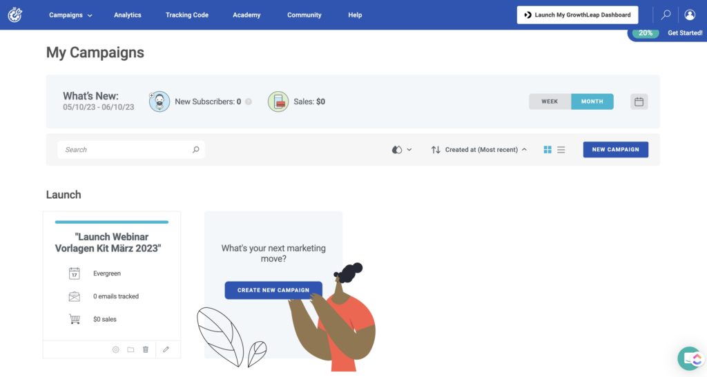Expand the Created at (Most recent) sort dropdown
This screenshot has height=377, width=707.
[x=485, y=150]
